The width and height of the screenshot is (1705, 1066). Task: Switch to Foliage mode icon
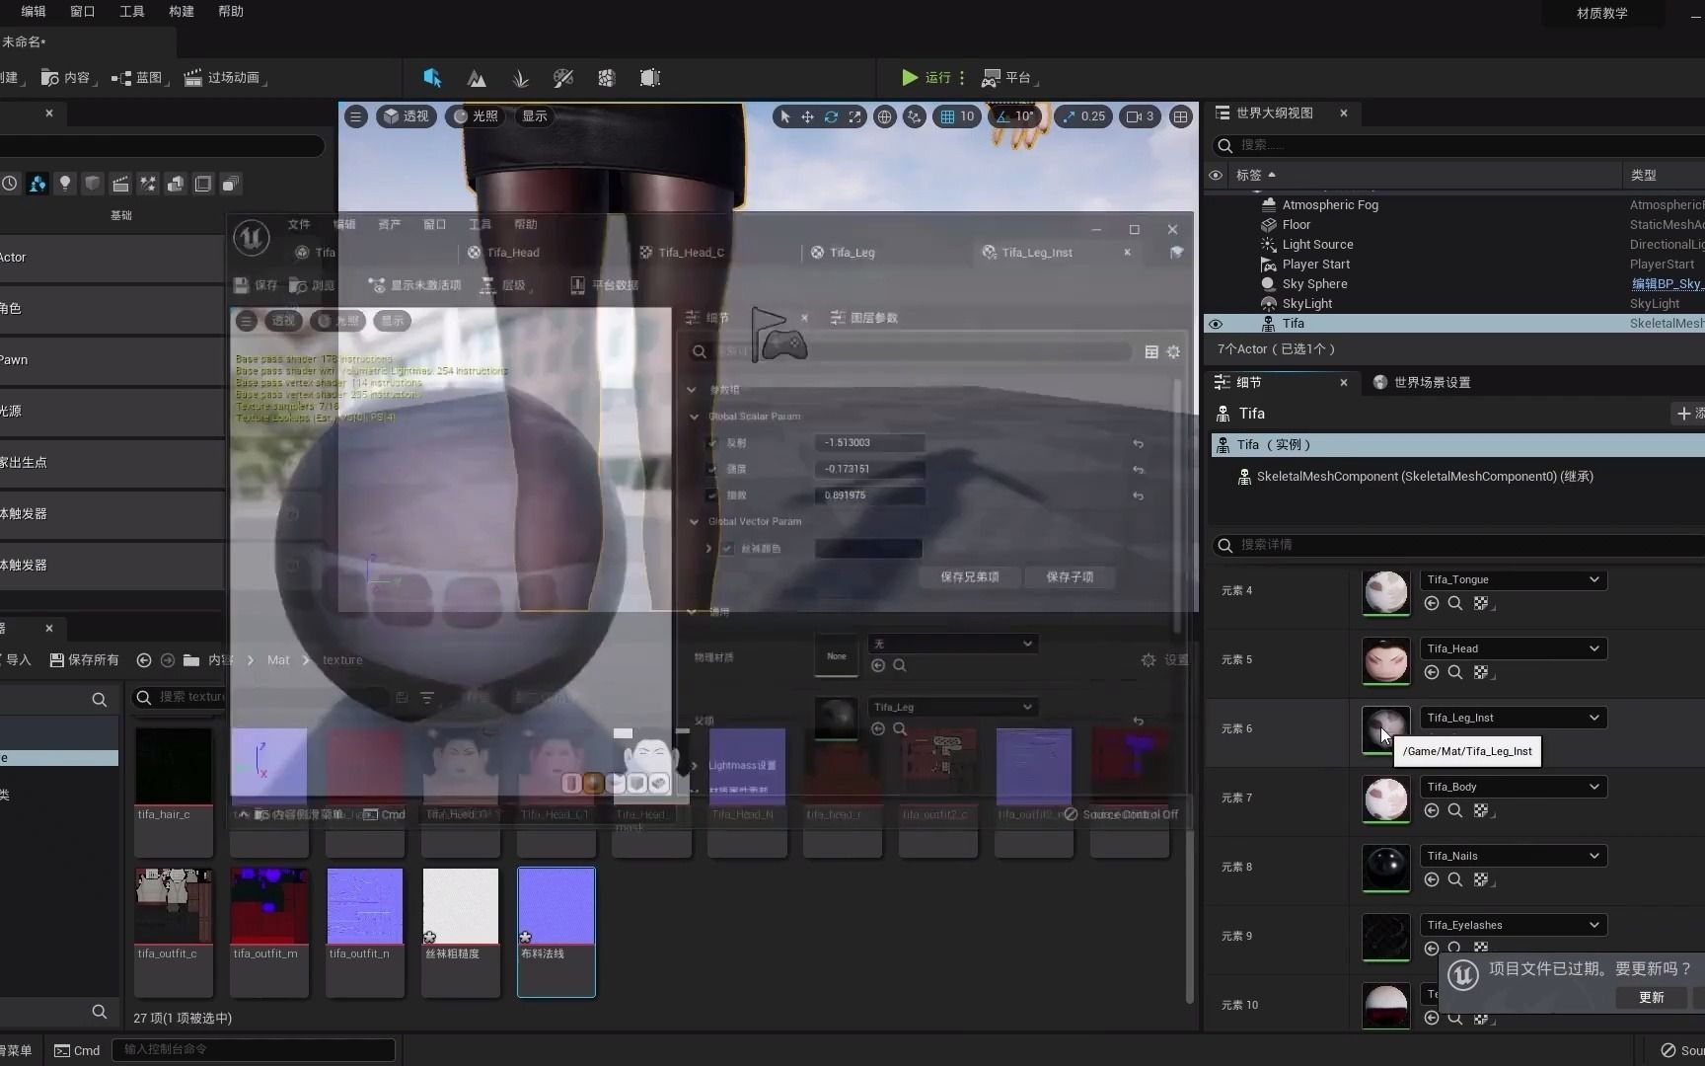521,78
